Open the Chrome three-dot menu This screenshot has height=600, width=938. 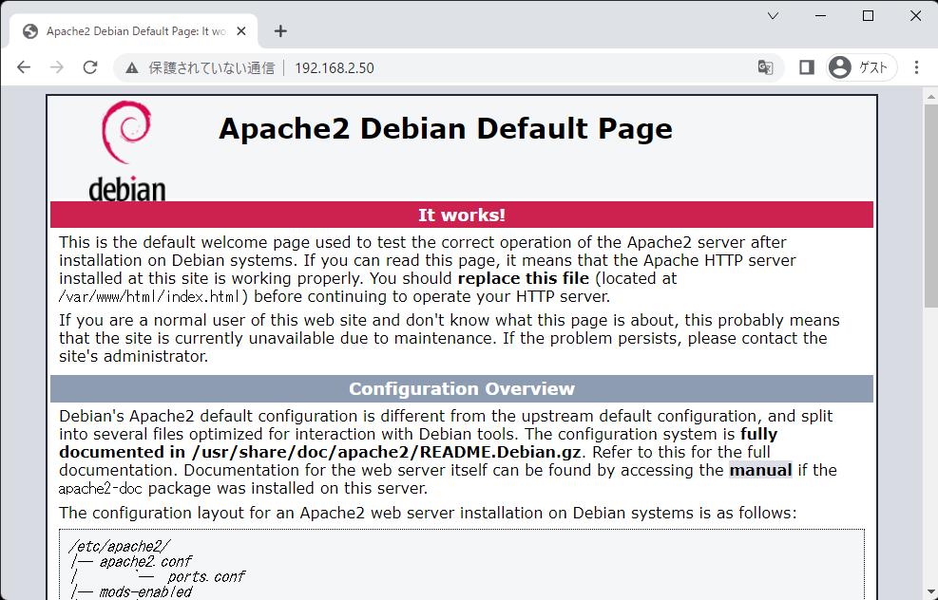pos(916,67)
